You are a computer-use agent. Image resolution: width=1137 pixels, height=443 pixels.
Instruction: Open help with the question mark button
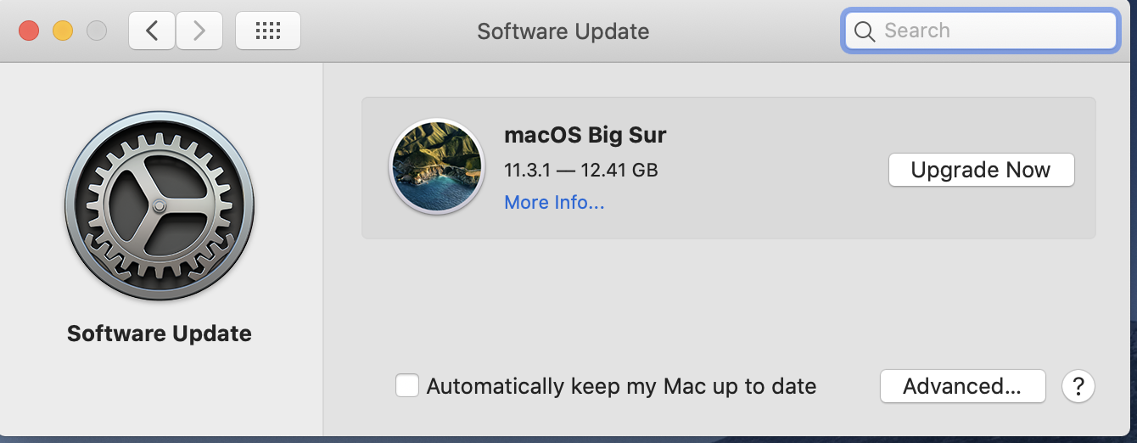point(1078,387)
